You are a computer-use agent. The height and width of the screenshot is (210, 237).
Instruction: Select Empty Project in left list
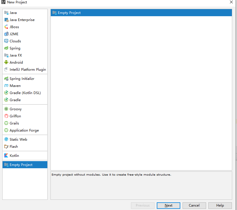pos(25,165)
